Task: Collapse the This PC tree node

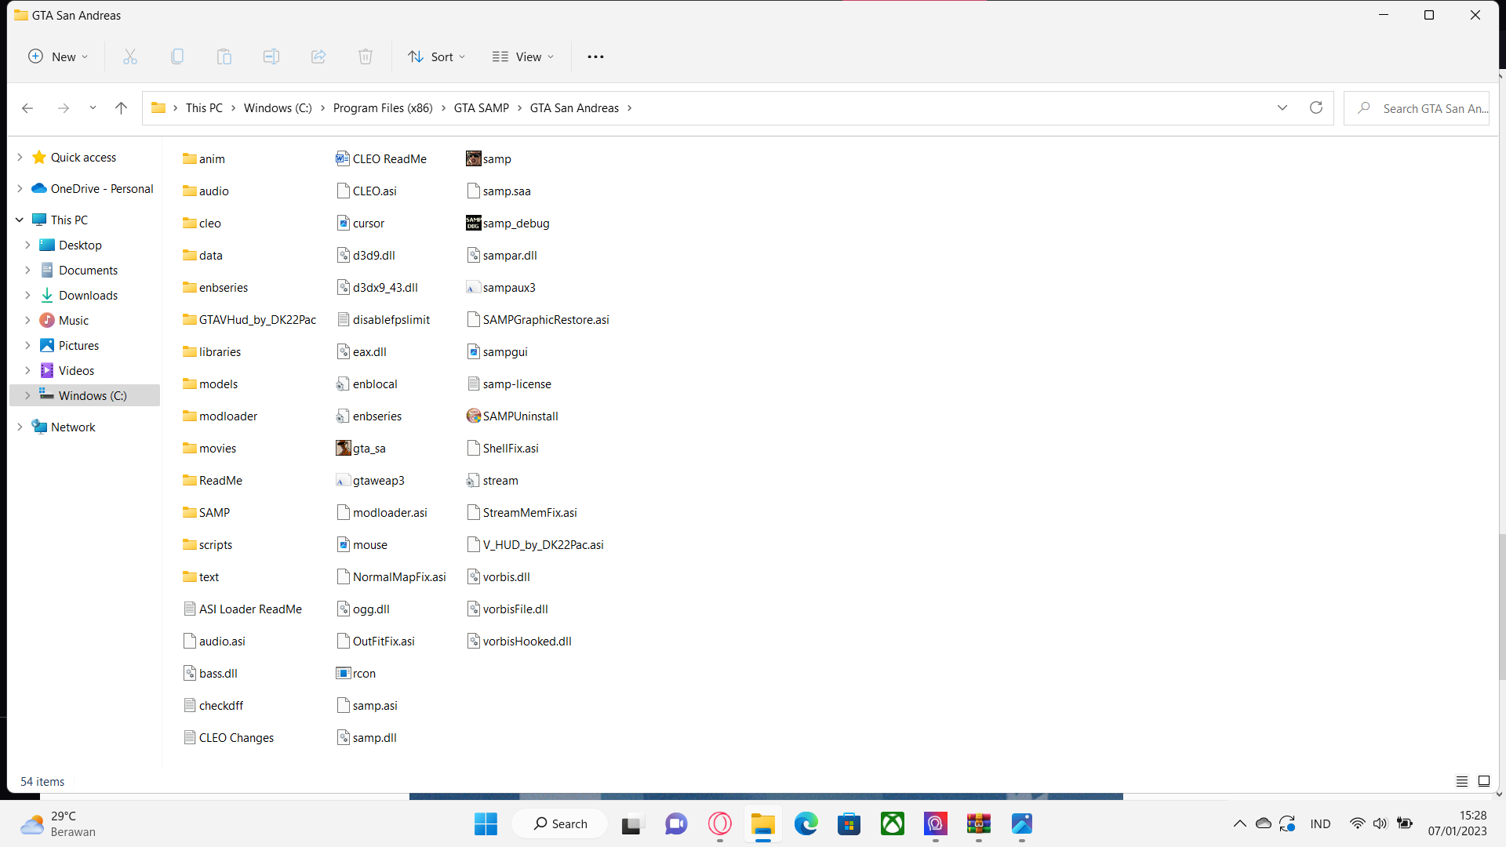Action: [x=20, y=220]
